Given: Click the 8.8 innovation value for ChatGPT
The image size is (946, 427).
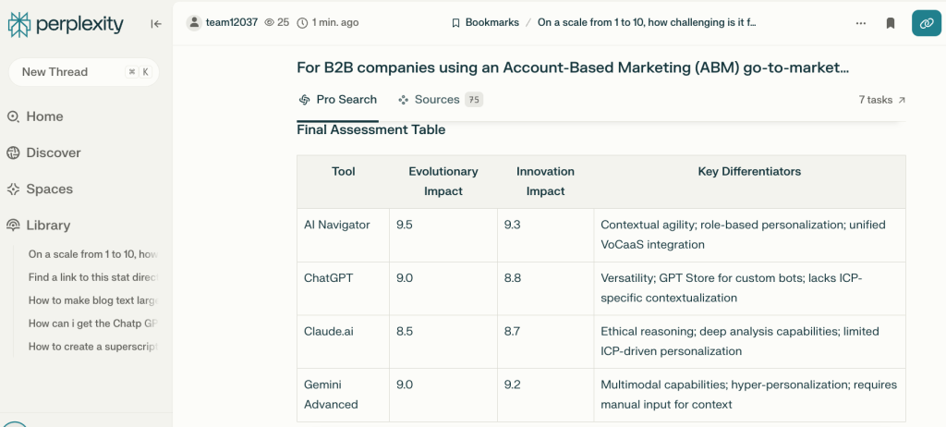Looking at the screenshot, I should (x=512, y=278).
